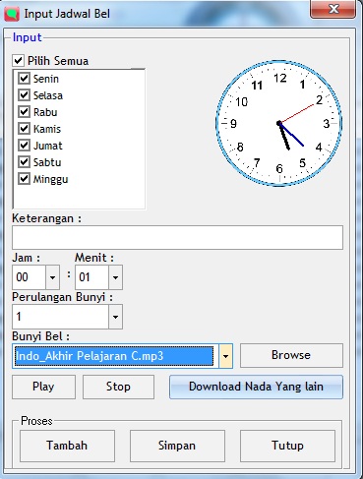
Task: Toggle the Pilih Semua checkbox
Action: (18, 61)
